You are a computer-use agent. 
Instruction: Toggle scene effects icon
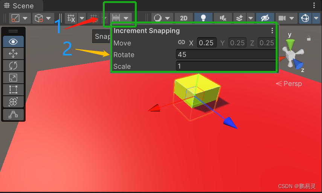point(240,18)
